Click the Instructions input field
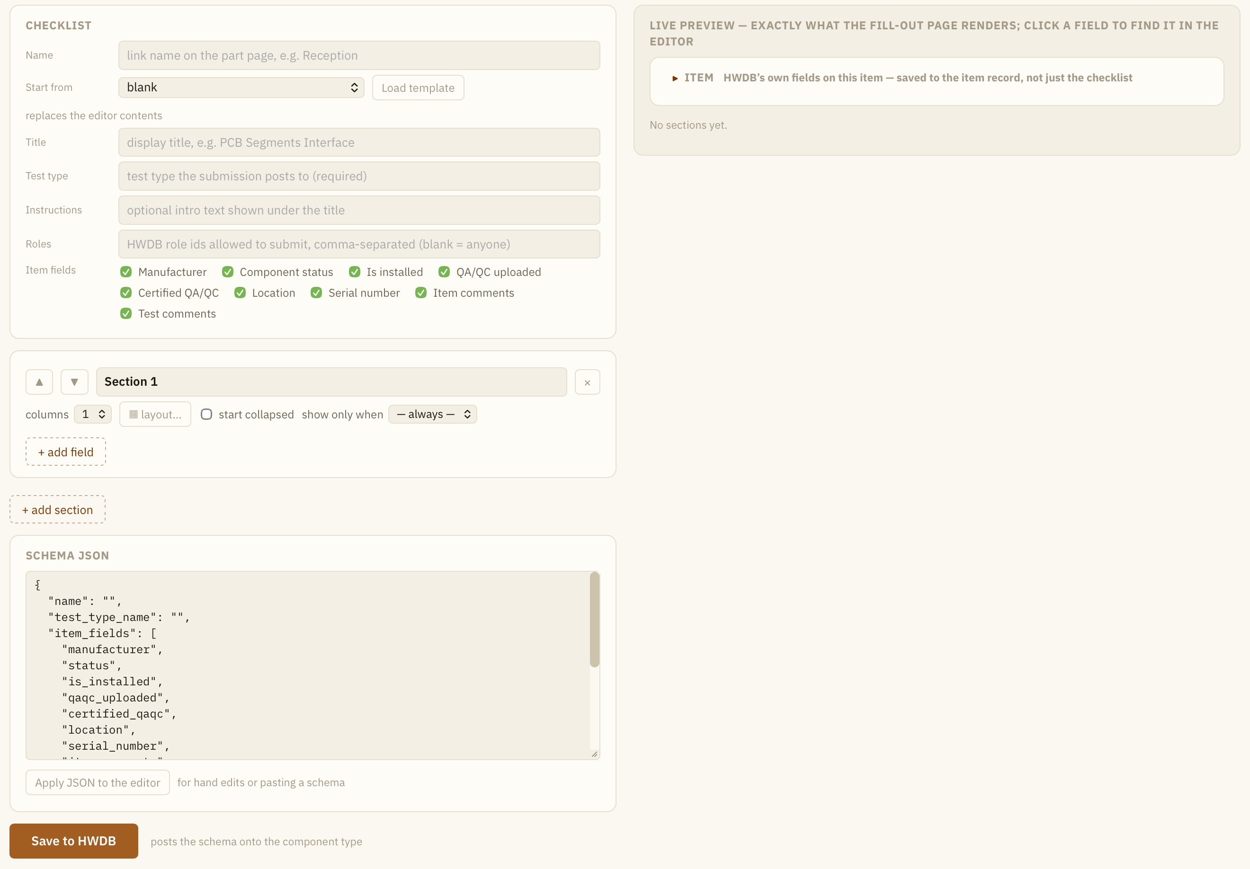 pyautogui.click(x=359, y=211)
